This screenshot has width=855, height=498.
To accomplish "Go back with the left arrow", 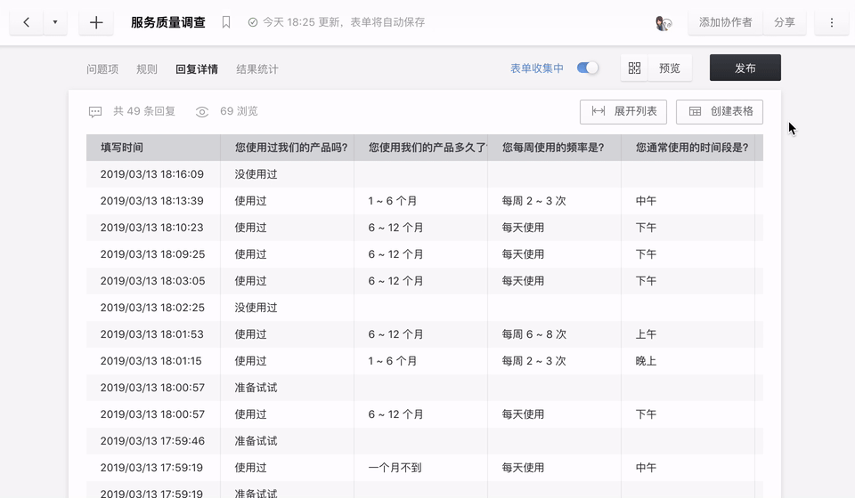I will coord(26,22).
